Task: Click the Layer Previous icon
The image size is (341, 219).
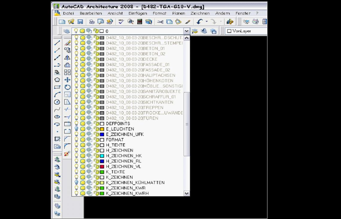Action: pos(204,31)
